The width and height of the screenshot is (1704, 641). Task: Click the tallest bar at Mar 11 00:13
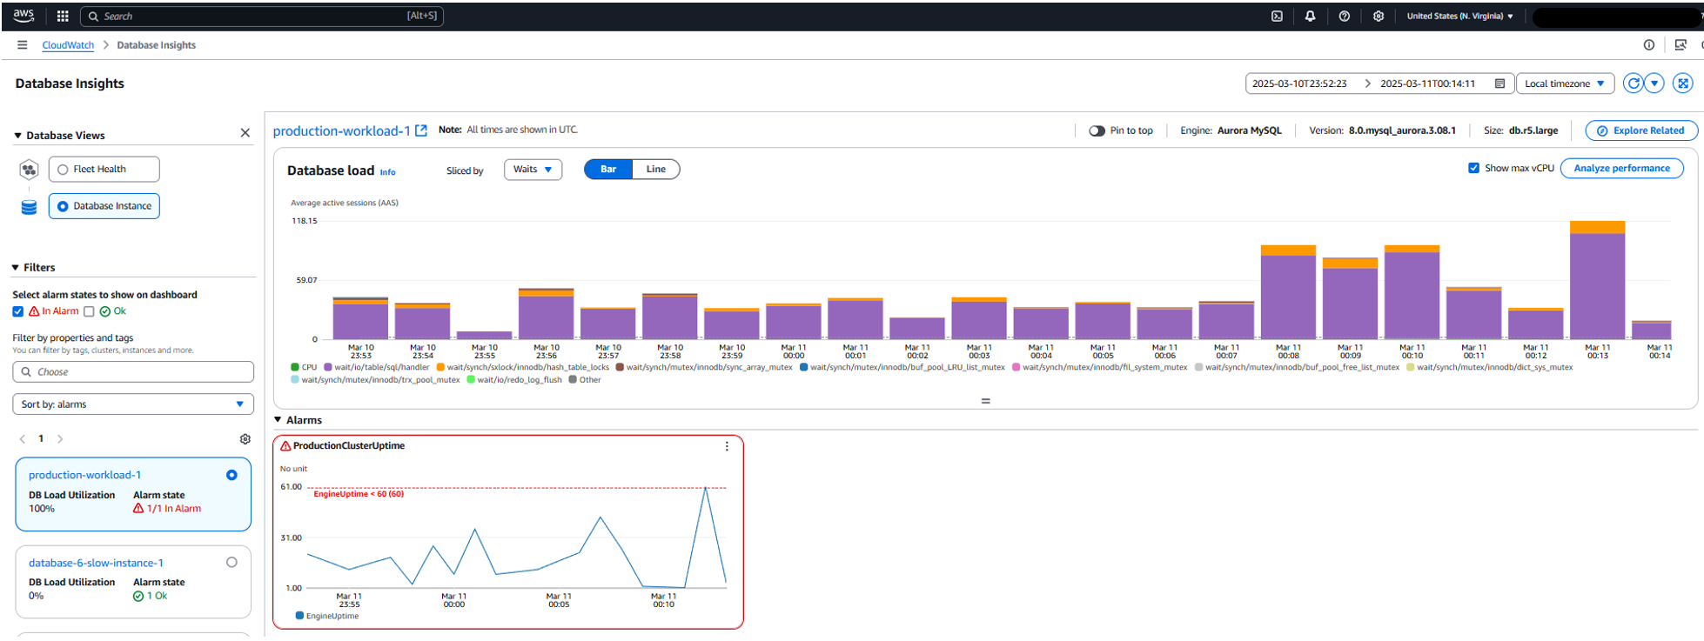(1597, 280)
